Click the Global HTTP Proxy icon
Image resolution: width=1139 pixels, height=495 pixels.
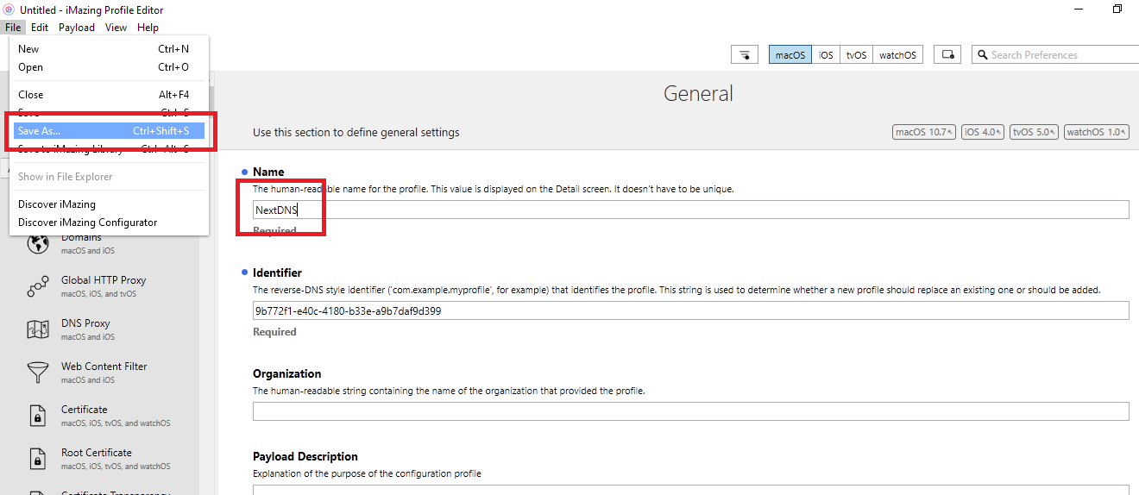coord(38,287)
